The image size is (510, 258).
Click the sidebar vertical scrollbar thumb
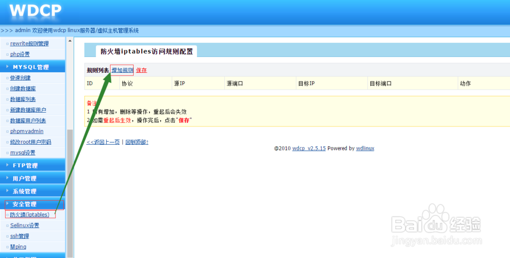[x=69, y=194]
